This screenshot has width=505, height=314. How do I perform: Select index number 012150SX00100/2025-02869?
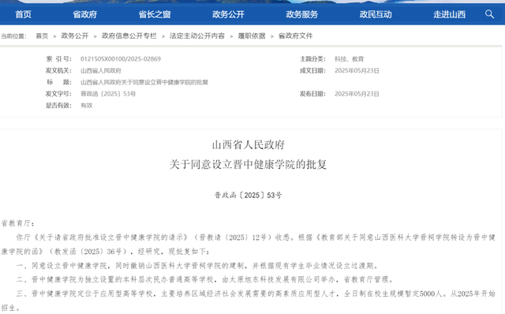(121, 59)
